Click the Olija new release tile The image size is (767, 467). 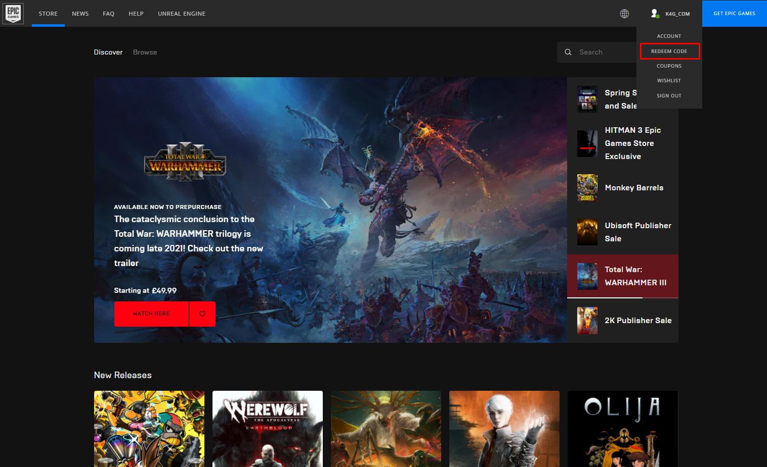623,429
